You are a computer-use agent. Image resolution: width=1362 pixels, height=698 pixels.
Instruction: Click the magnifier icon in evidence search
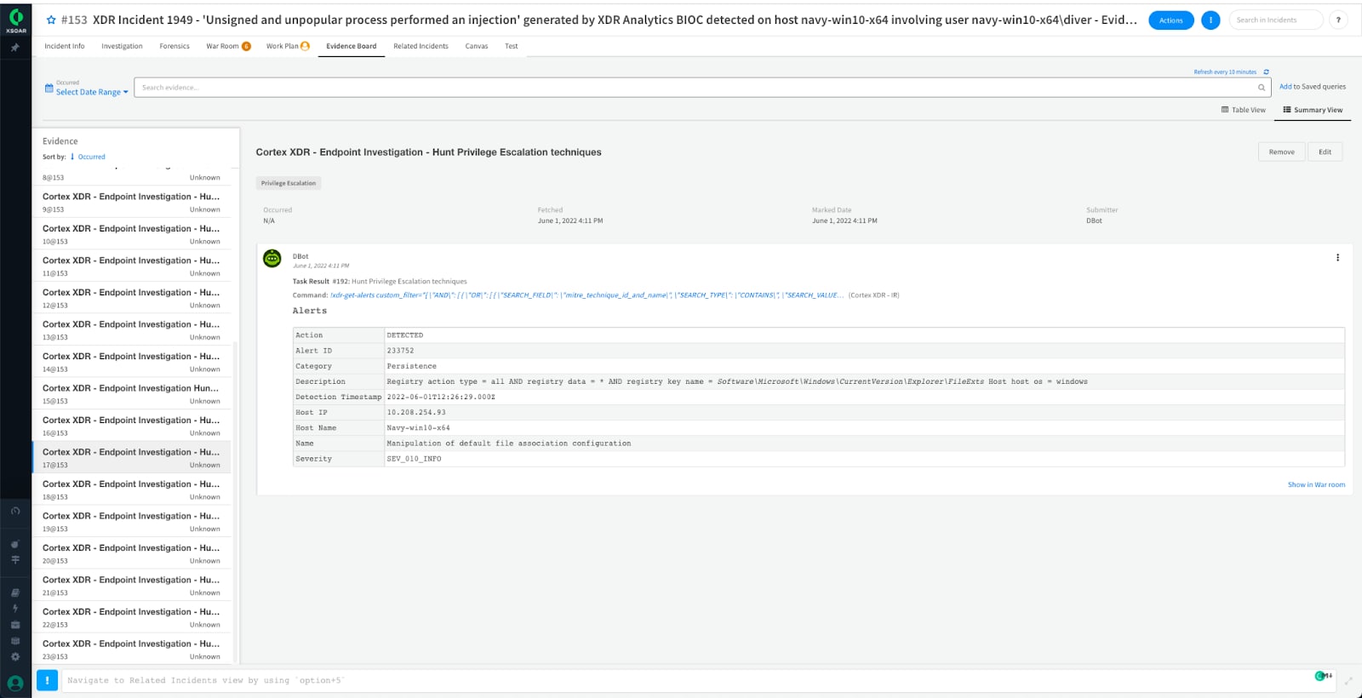pos(1261,88)
